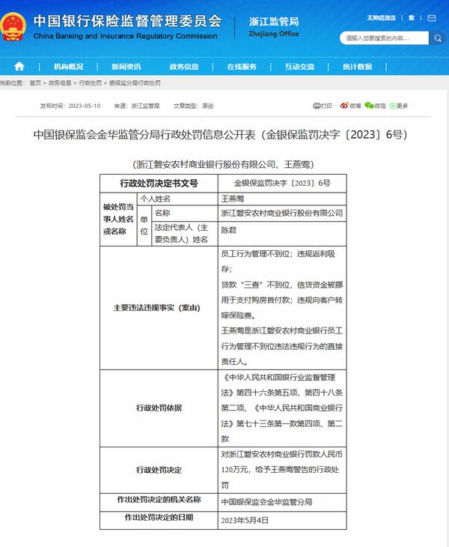
Task: Follow the 行政处罚 breadcrumb link
Action: point(91,83)
